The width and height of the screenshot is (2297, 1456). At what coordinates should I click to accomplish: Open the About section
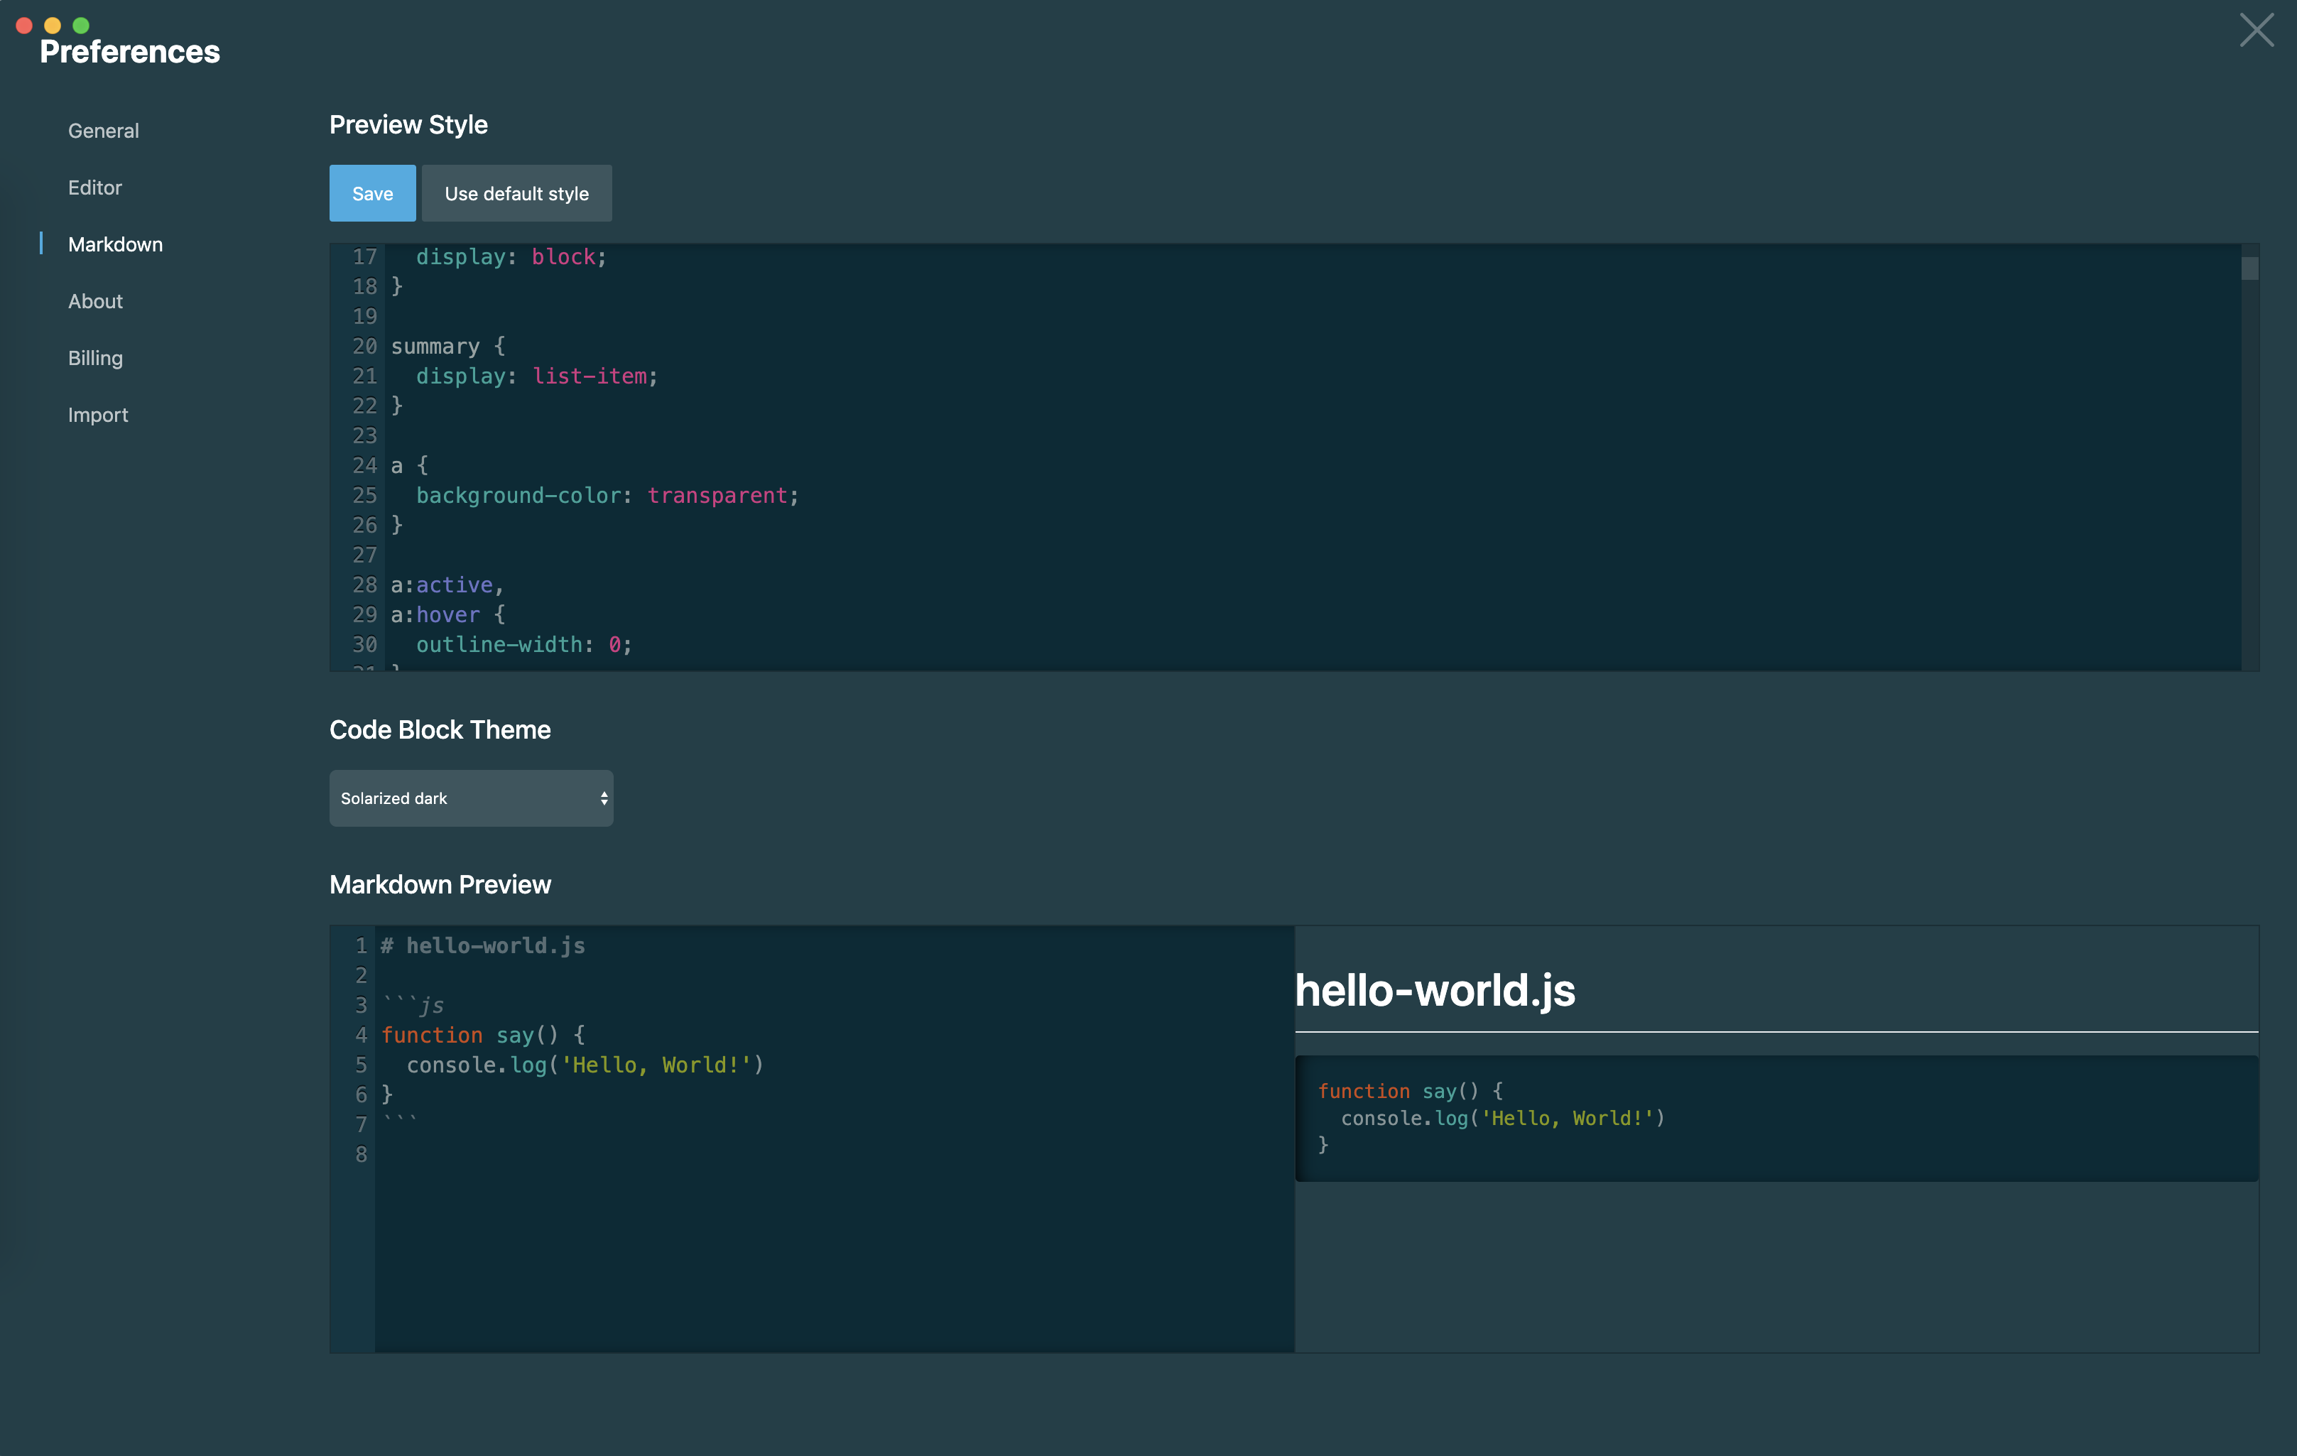95,302
